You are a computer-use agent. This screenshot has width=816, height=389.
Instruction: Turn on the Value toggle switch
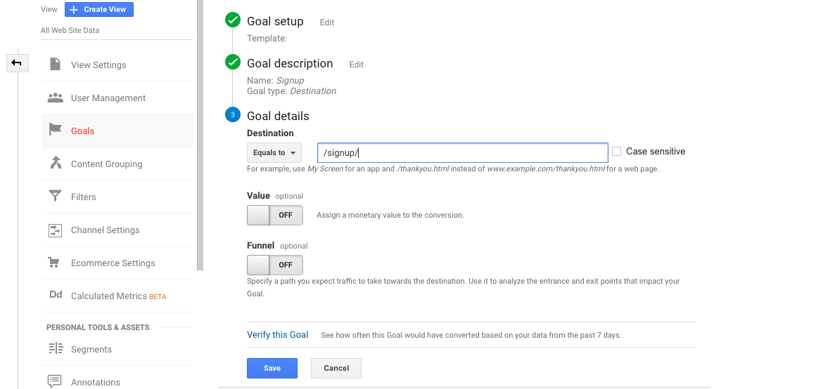coord(274,215)
